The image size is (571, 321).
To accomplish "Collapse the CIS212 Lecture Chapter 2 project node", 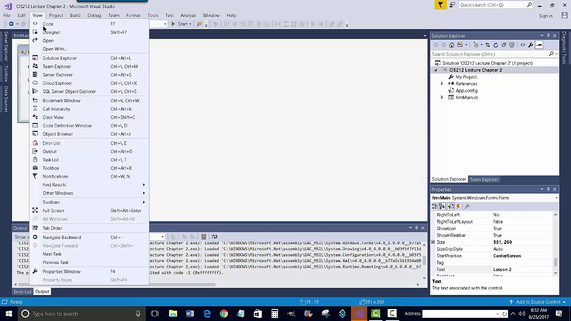I will coord(436,70).
